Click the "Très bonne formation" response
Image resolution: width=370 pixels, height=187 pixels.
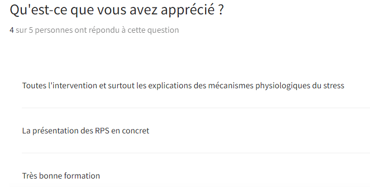61,176
